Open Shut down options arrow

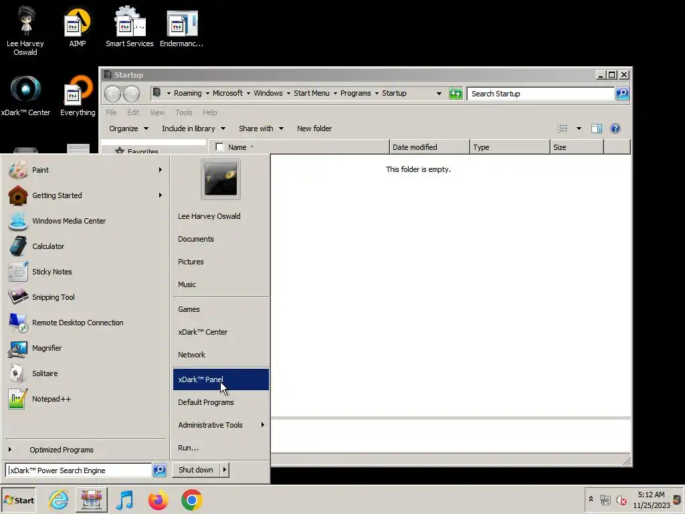coord(225,470)
